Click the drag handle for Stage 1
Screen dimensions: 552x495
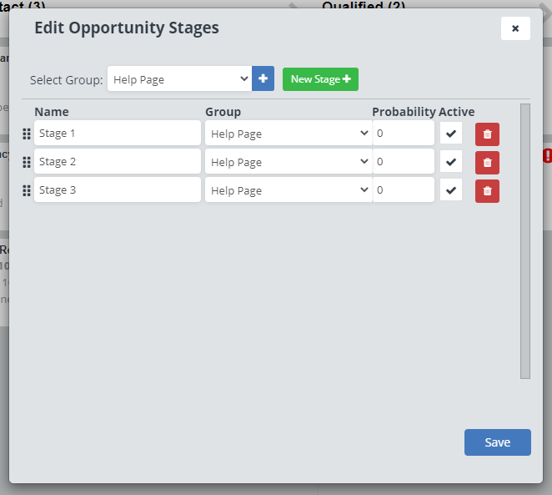click(27, 134)
